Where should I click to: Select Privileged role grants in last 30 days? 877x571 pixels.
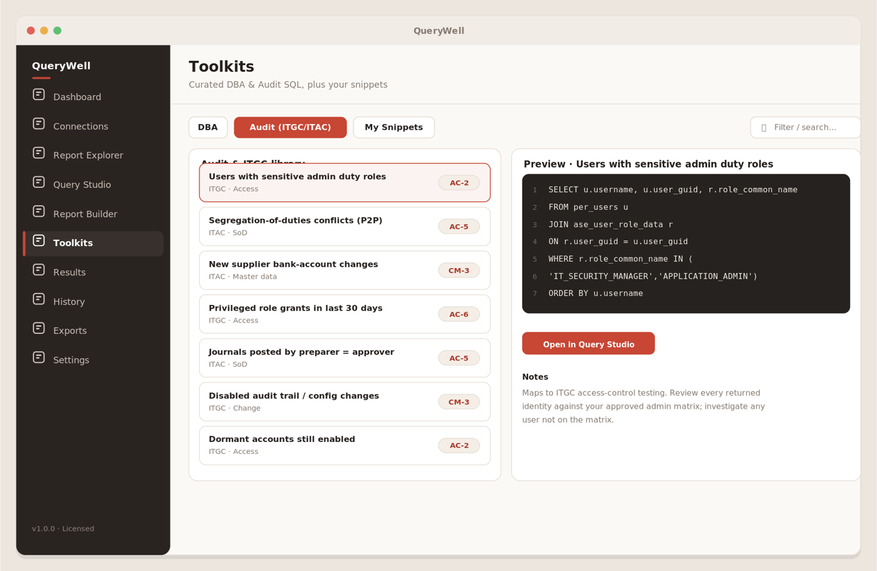pos(345,314)
